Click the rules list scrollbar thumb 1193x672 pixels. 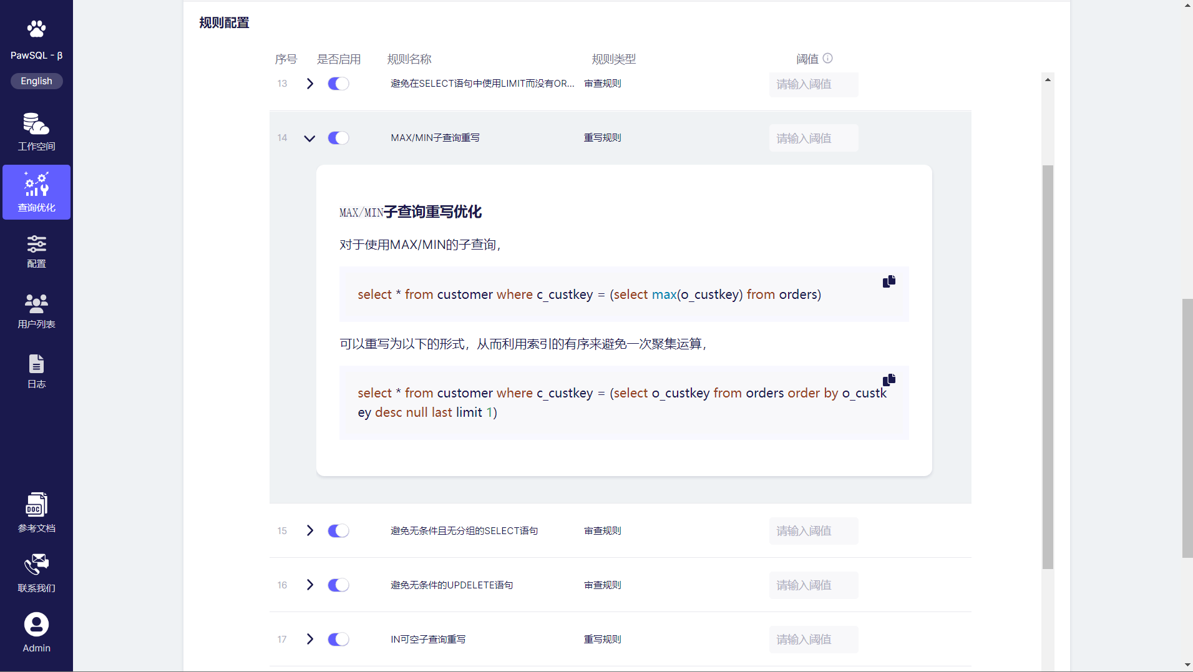point(1048,367)
